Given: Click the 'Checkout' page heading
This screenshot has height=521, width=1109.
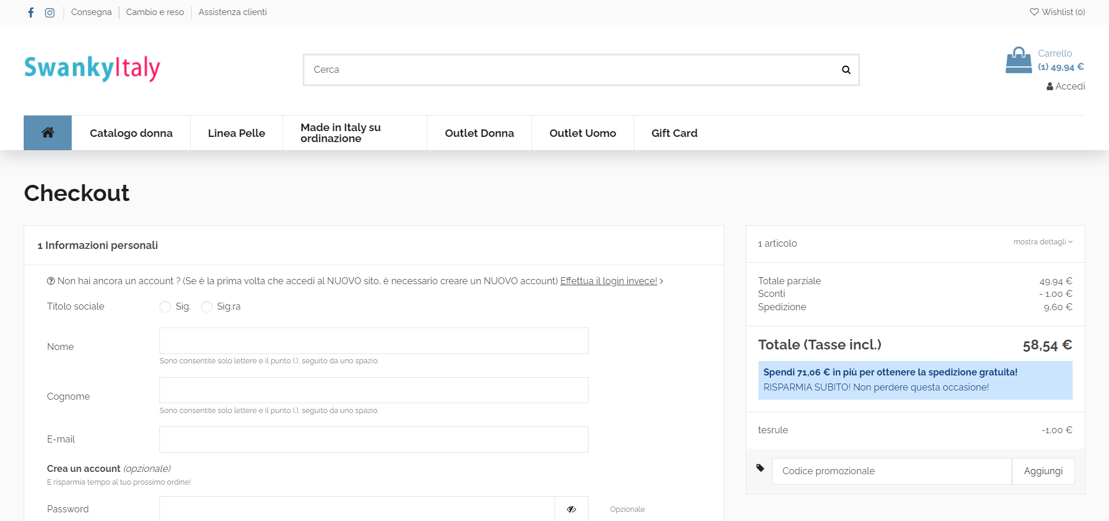Looking at the screenshot, I should pos(76,193).
